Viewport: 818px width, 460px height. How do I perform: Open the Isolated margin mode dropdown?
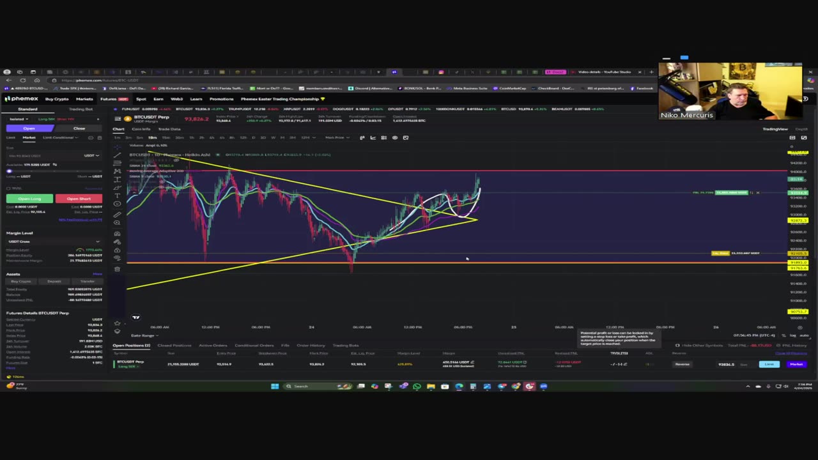[x=18, y=119]
